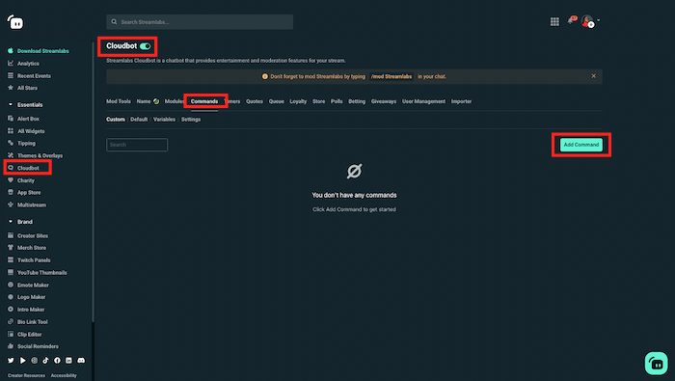
Task: Switch to the Betting tab
Action: click(357, 101)
